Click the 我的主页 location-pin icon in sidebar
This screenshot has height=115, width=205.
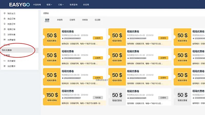pyautogui.click(x=4, y=13)
